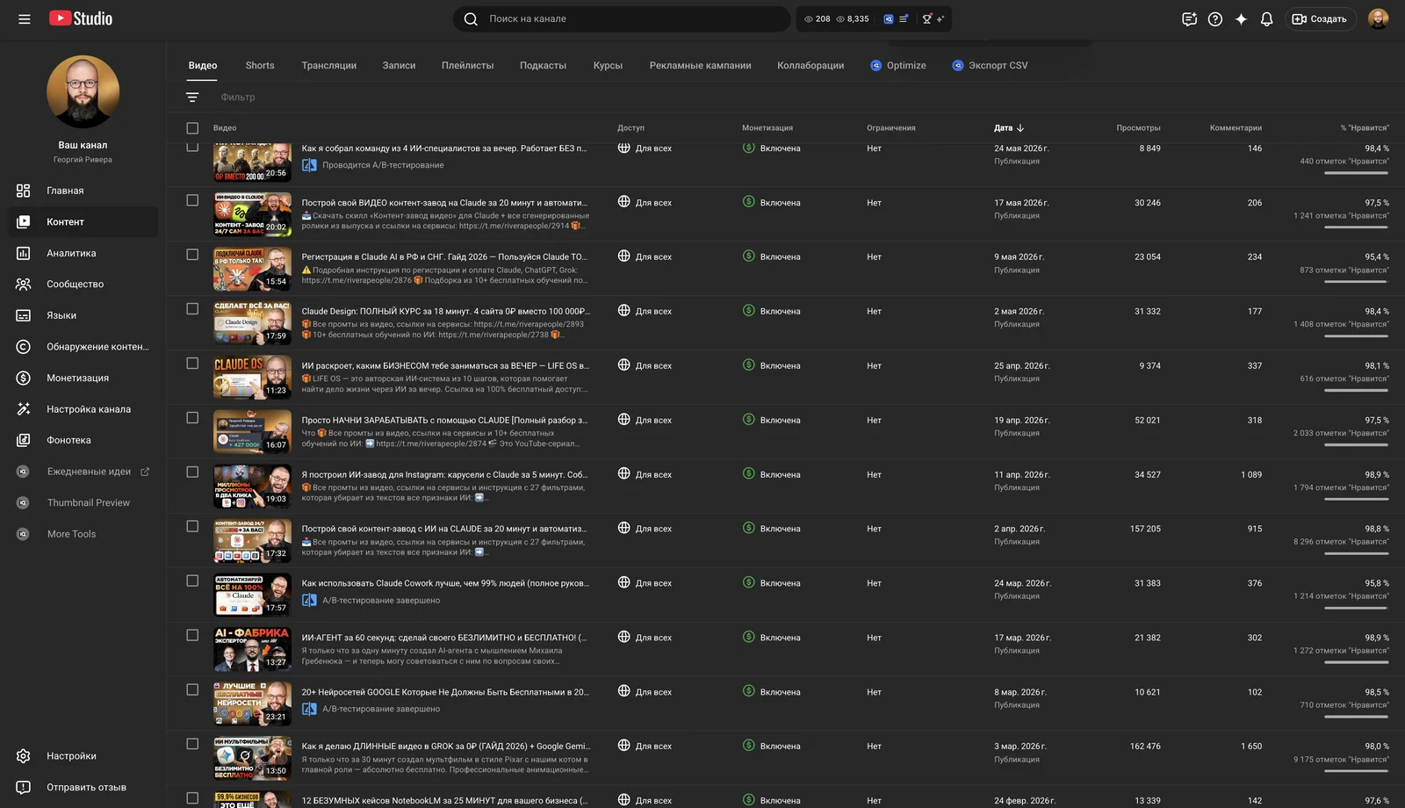Open the Фонотека audio library icon

[x=24, y=440]
